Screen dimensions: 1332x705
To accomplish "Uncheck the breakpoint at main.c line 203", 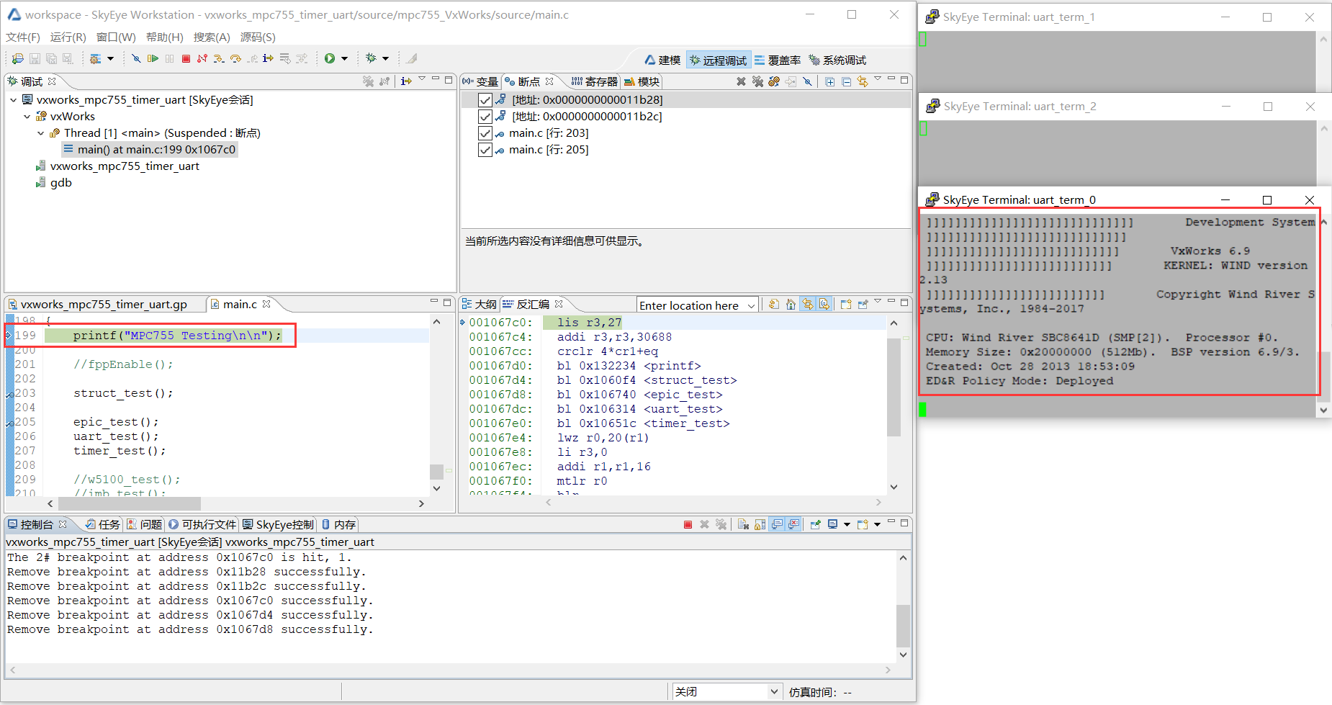I will click(485, 133).
